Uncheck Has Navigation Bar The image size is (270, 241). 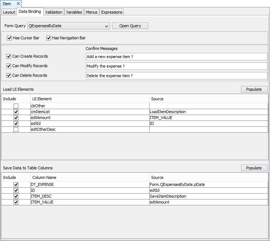point(48,38)
